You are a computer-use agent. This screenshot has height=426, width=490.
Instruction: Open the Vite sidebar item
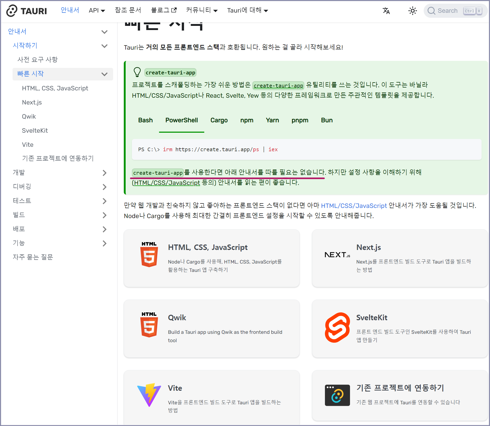pyautogui.click(x=28, y=145)
